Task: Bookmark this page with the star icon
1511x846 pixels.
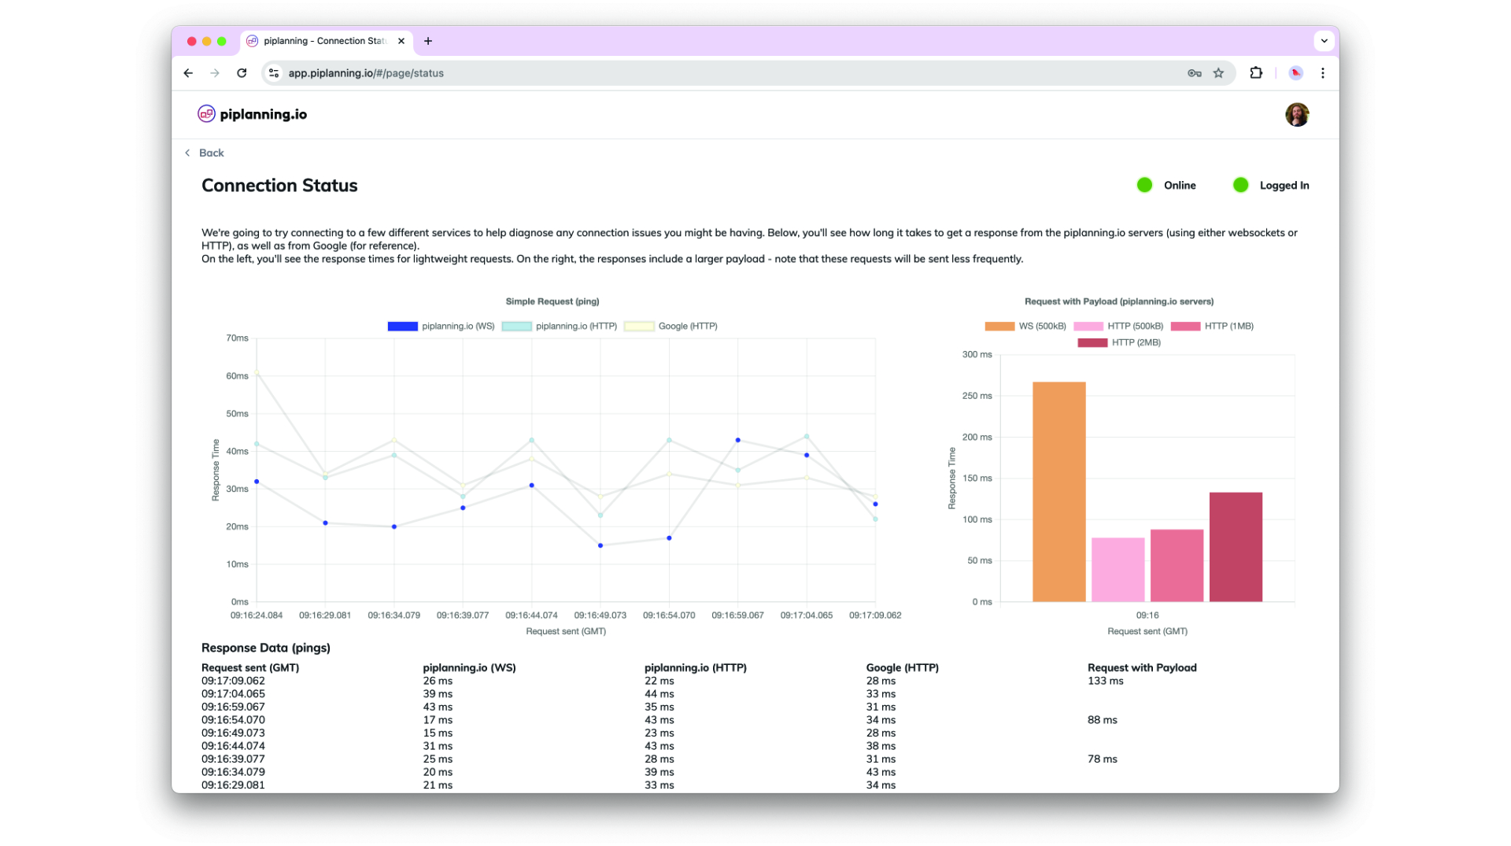Action: coord(1218,73)
